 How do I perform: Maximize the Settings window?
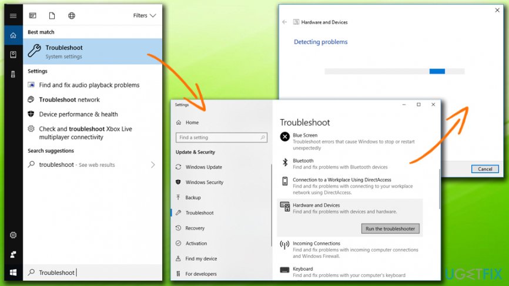click(418, 105)
